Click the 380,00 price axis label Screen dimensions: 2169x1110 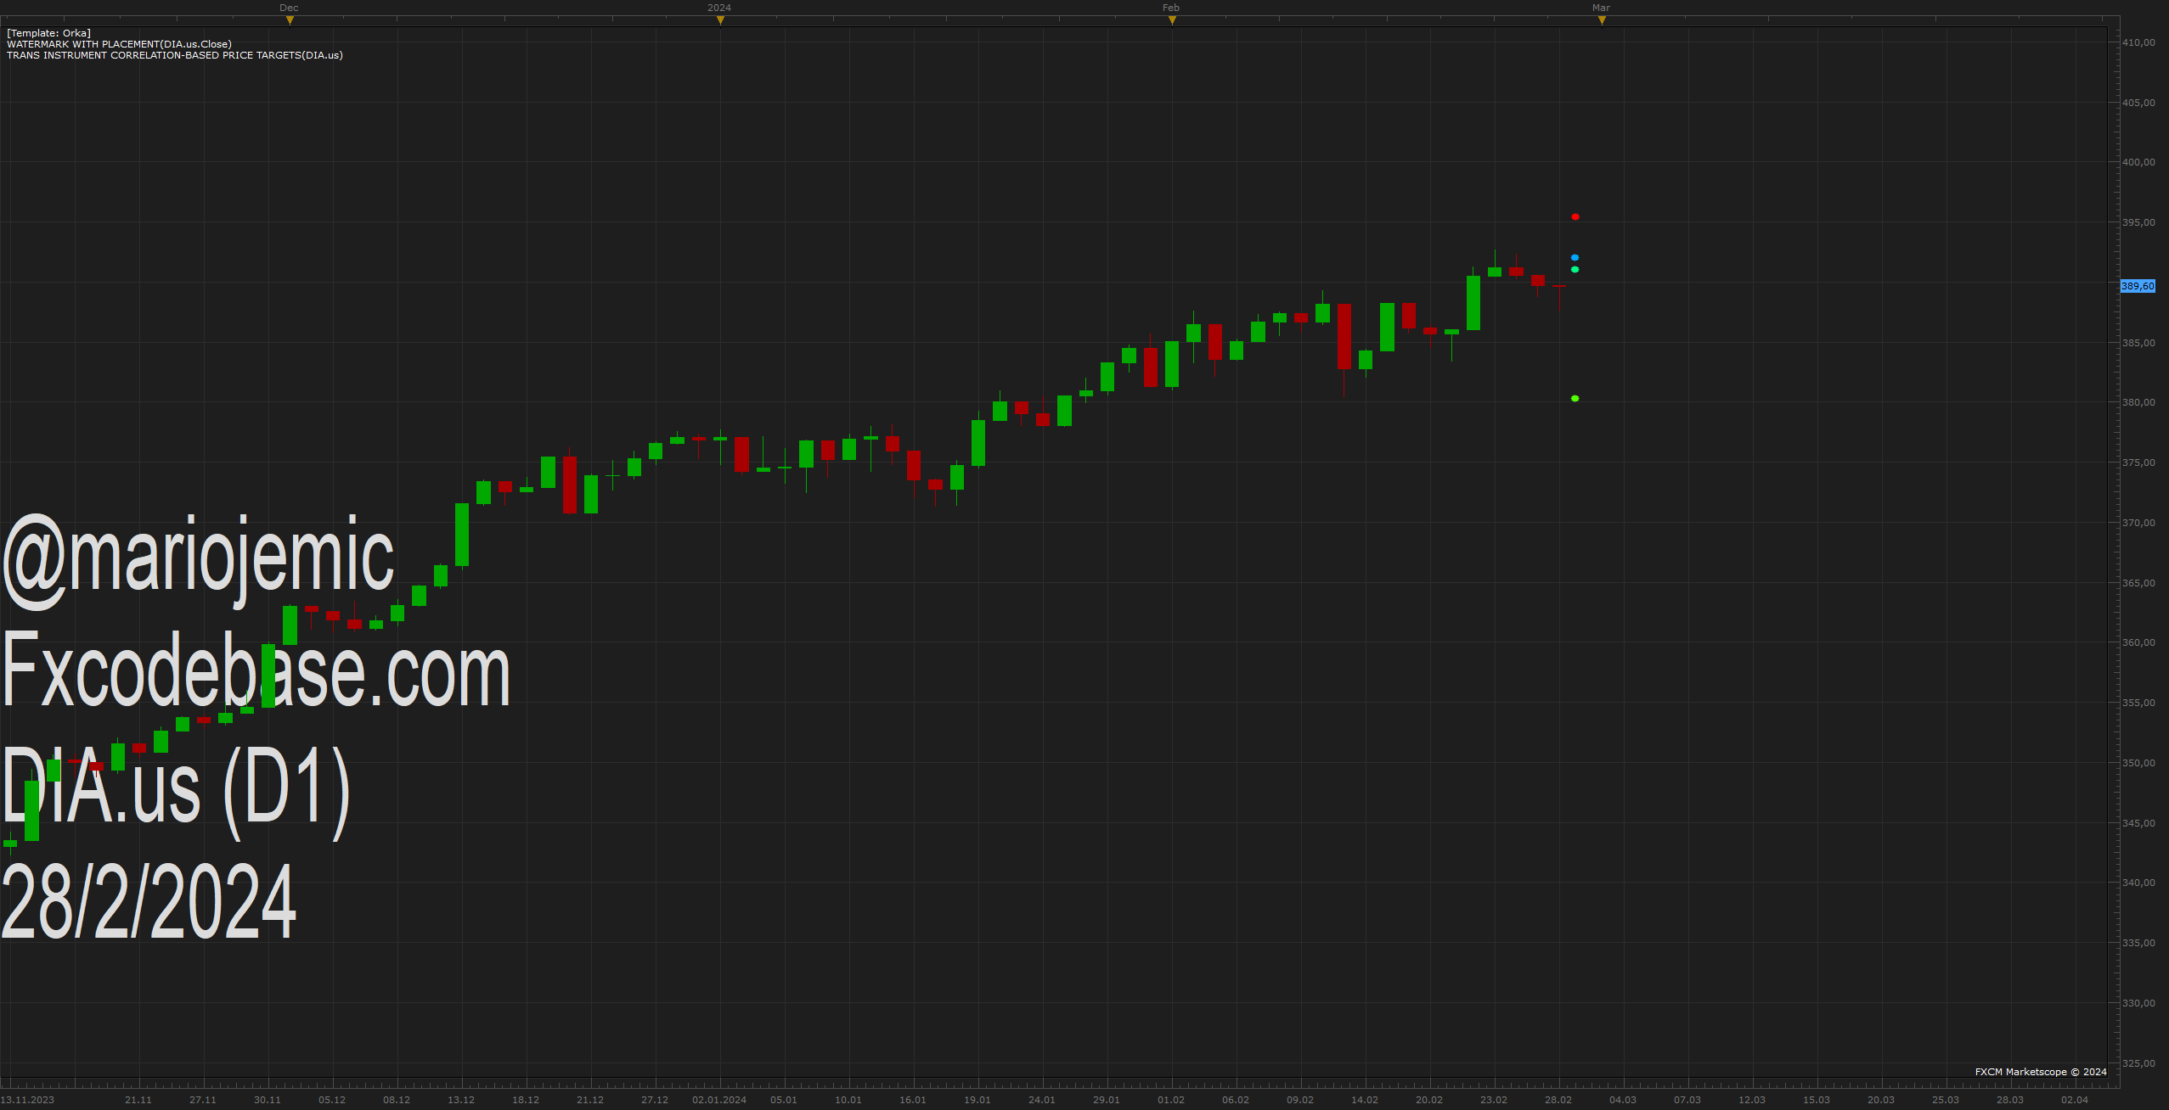click(x=2138, y=402)
